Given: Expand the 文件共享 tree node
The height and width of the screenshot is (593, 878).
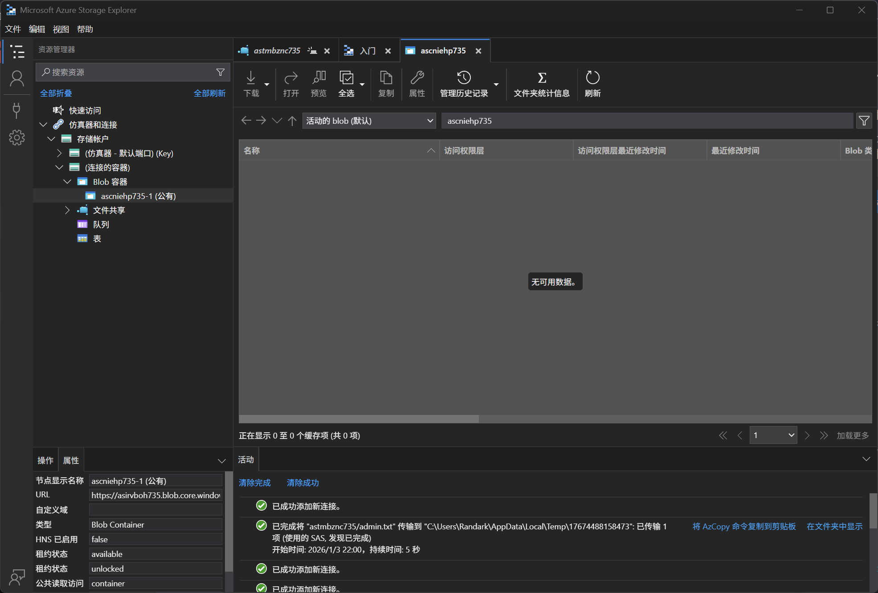Looking at the screenshot, I should [x=67, y=210].
